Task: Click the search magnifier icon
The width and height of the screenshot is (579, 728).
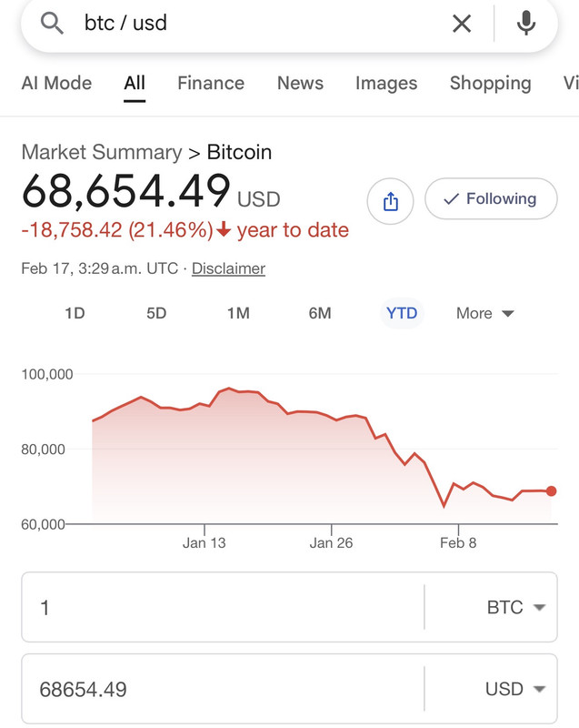Action: coord(52,24)
